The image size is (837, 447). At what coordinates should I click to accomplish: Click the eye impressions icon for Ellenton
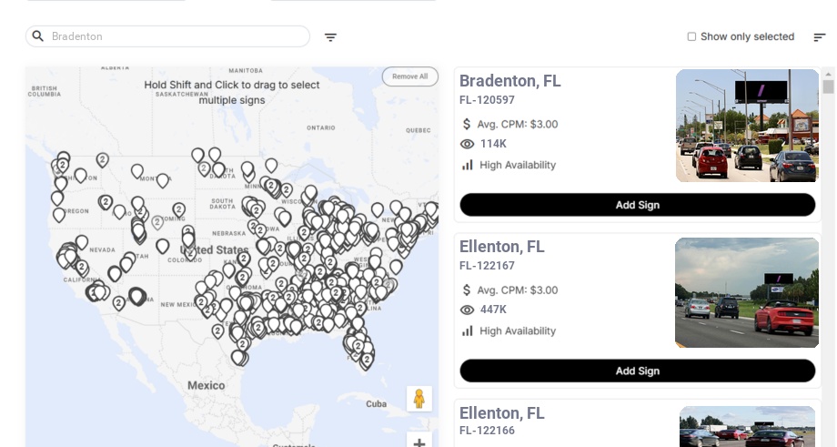(x=468, y=310)
